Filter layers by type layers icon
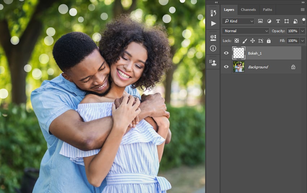307x193 pixels. pos(278,21)
